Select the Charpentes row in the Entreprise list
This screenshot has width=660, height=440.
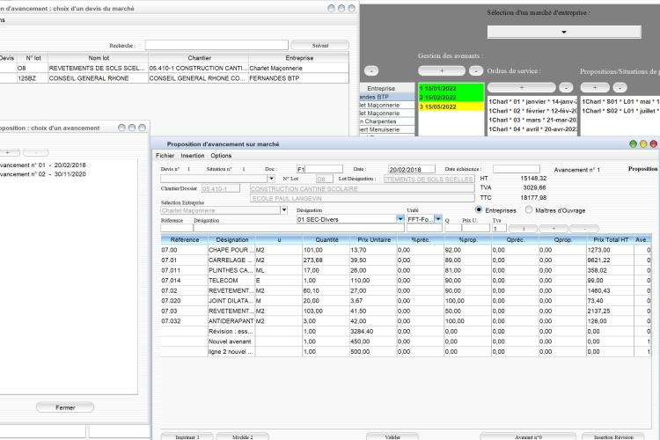[387, 121]
